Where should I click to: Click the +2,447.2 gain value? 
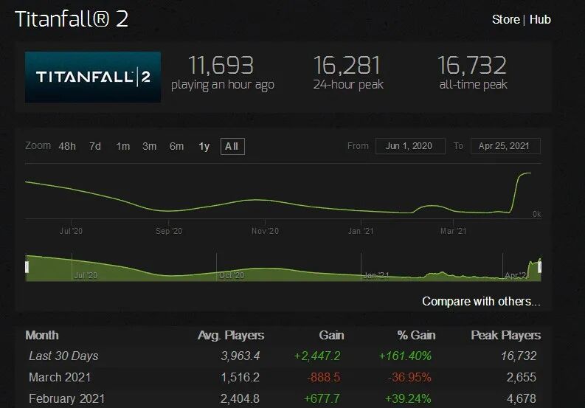coord(317,356)
